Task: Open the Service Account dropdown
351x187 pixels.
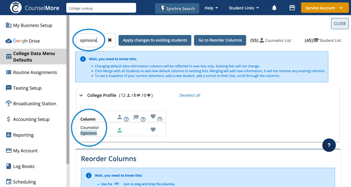Action: (x=324, y=8)
